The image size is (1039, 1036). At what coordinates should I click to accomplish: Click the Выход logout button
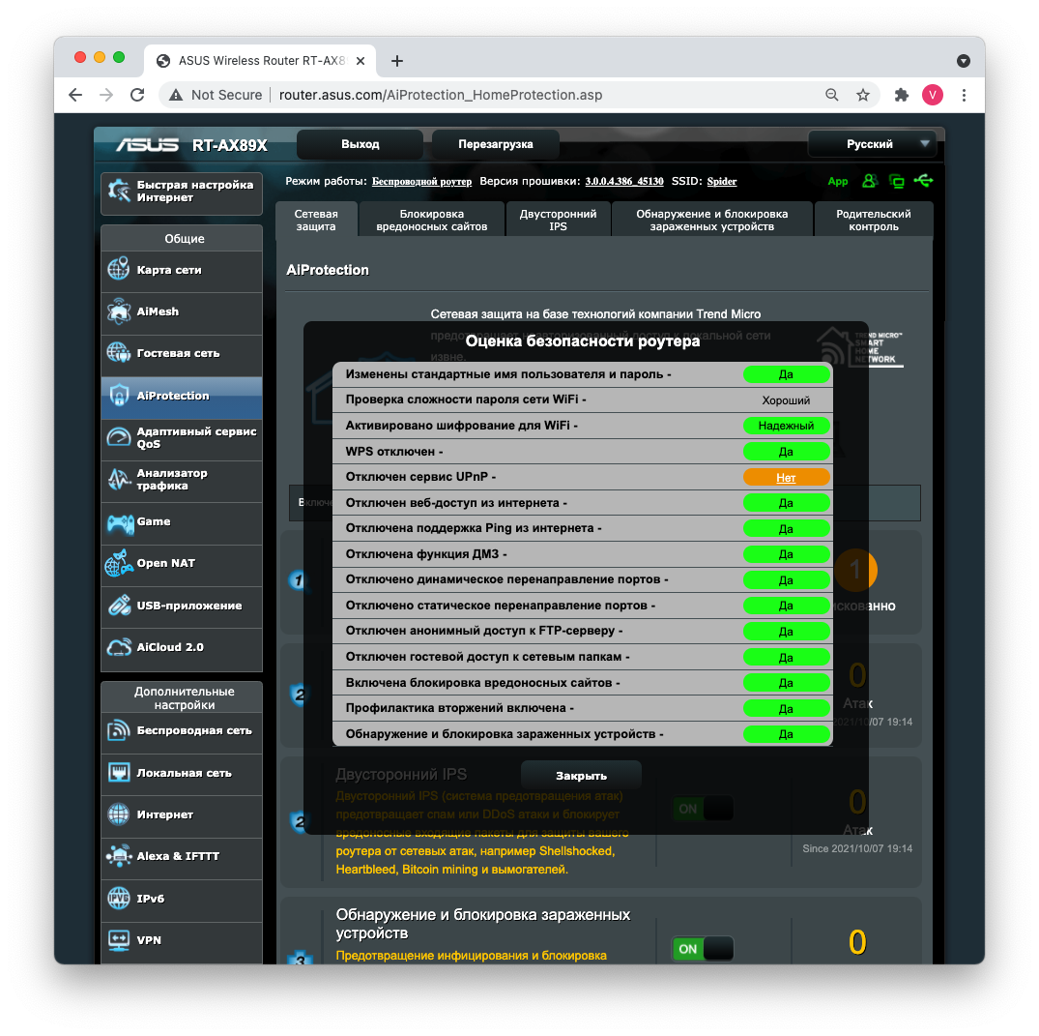click(x=360, y=144)
